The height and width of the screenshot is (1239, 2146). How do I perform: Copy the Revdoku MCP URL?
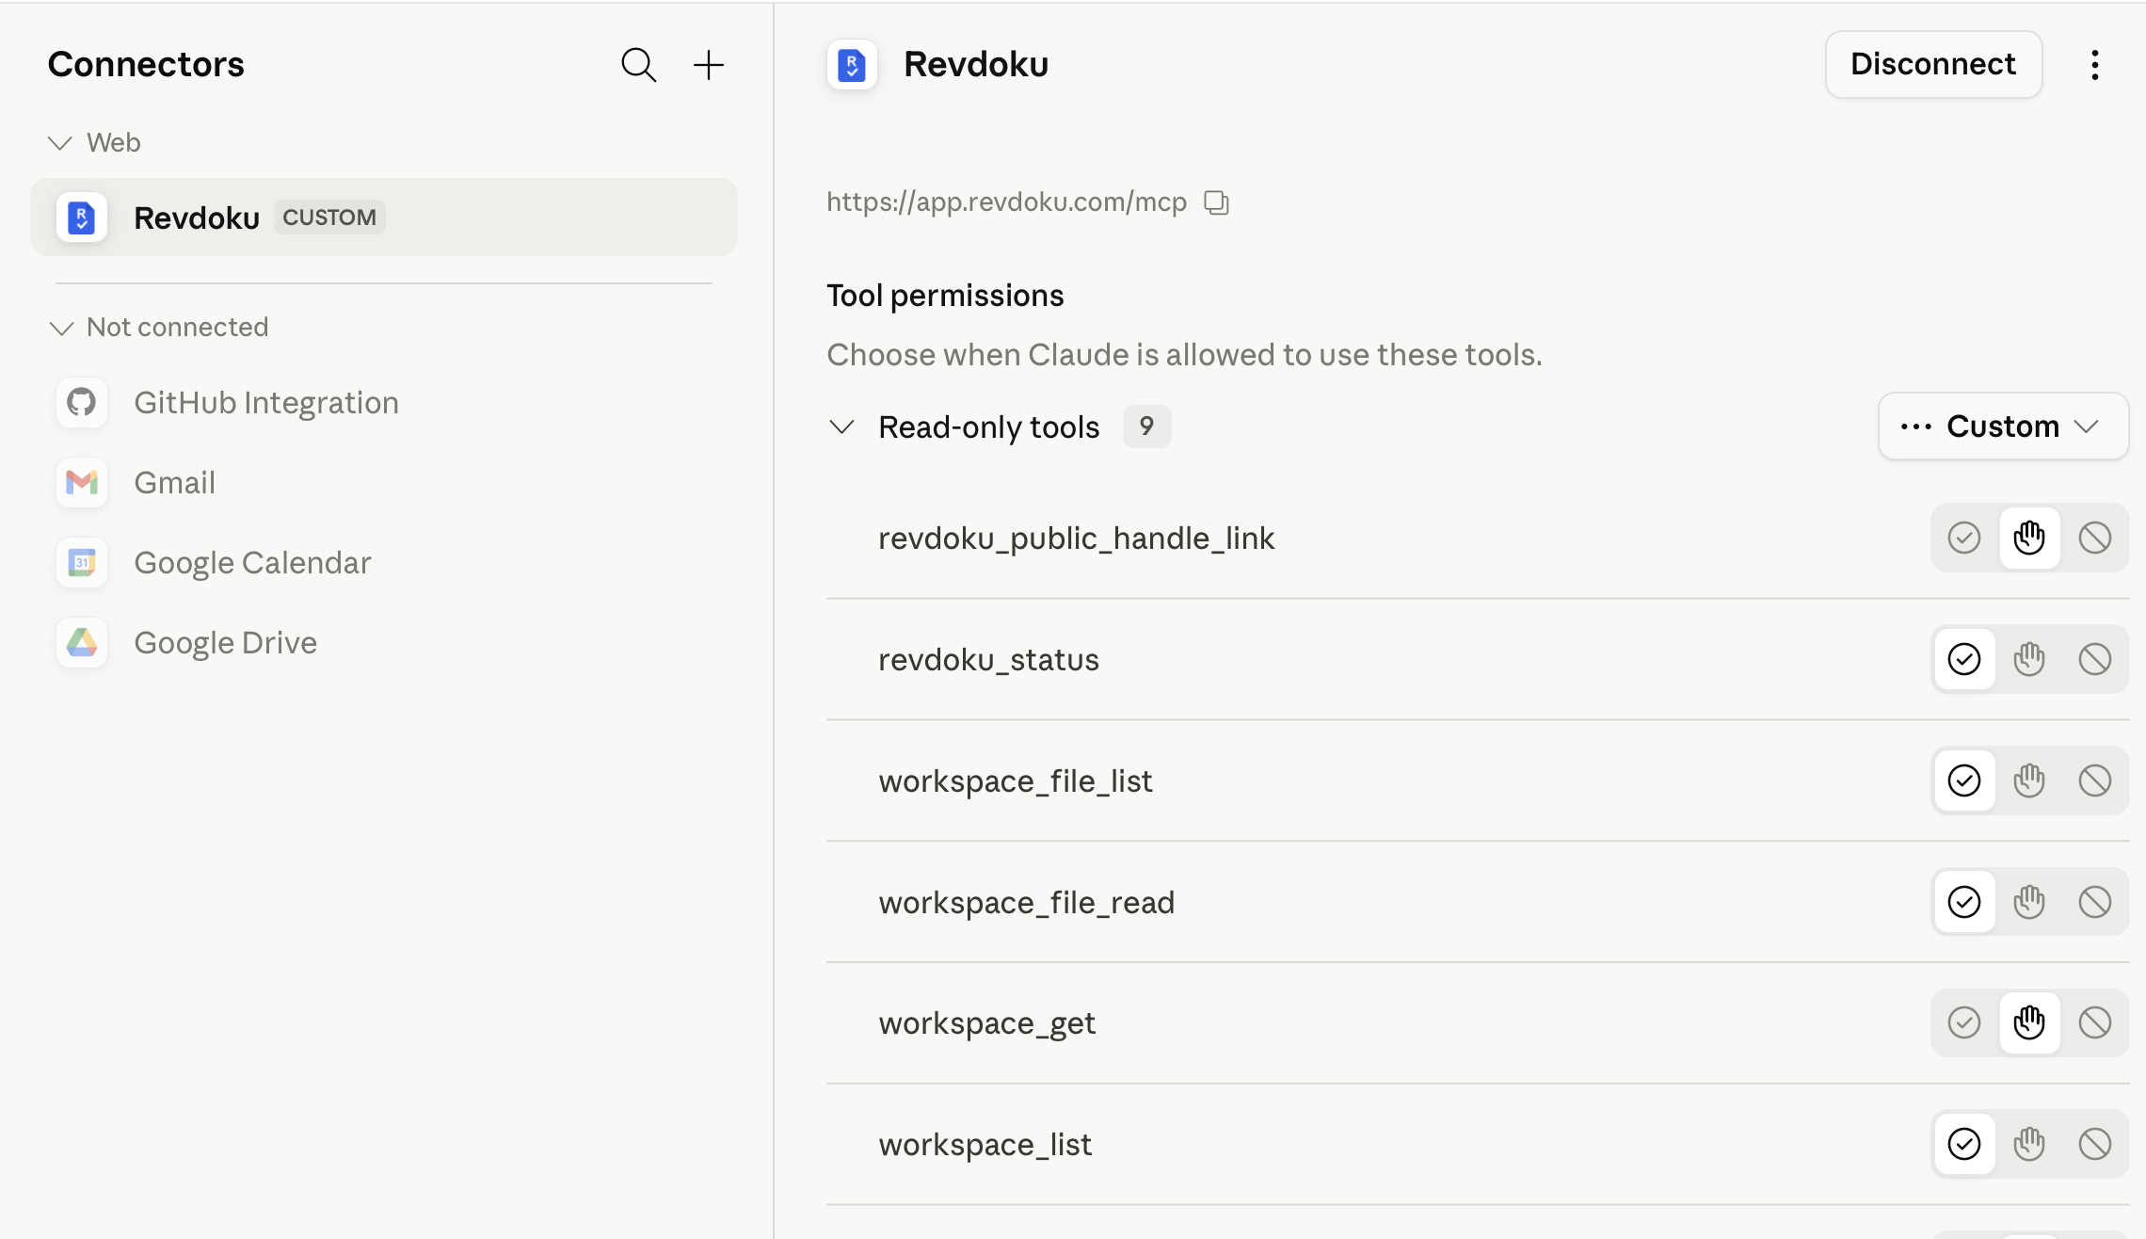click(x=1216, y=202)
